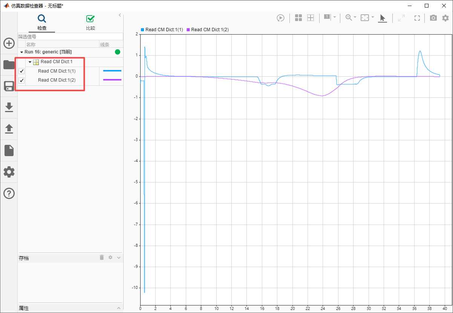Viewport: 453px width, 313px height.
Task: Collapse the Run 16: generic tree node
Action: (21, 52)
